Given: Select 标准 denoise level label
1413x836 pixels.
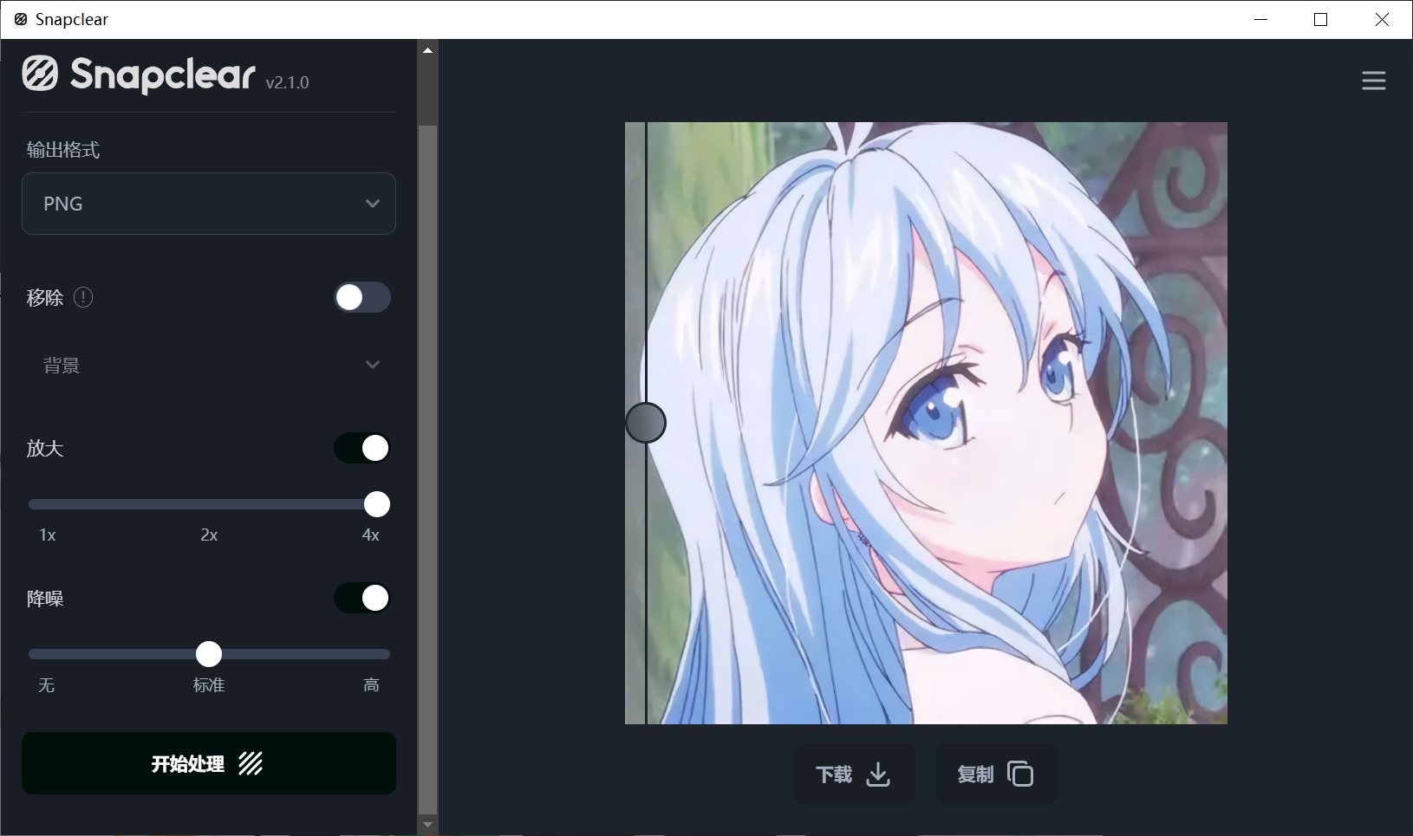Looking at the screenshot, I should (x=209, y=685).
